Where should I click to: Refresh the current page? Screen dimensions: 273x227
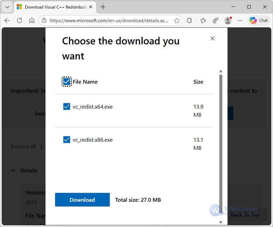19,20
